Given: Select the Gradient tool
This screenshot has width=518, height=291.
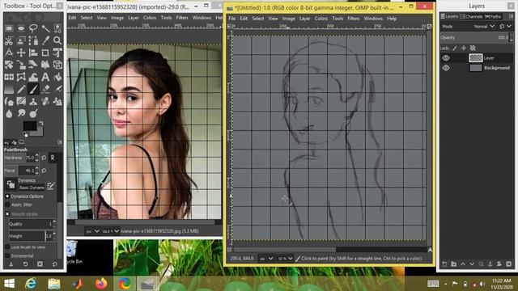Looking at the screenshot, I should pyautogui.click(x=9, y=89).
